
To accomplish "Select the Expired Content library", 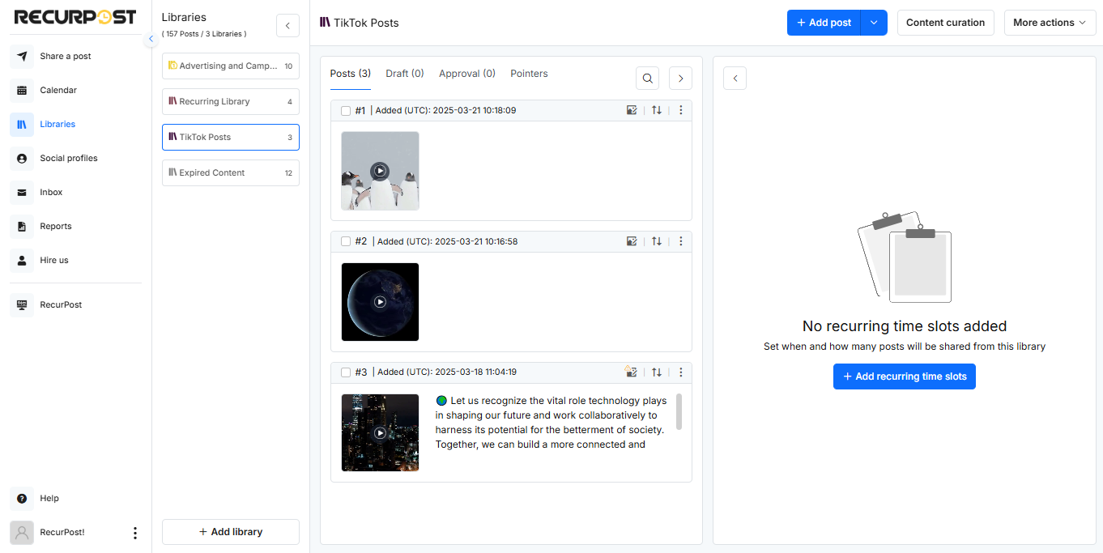I will (x=230, y=172).
